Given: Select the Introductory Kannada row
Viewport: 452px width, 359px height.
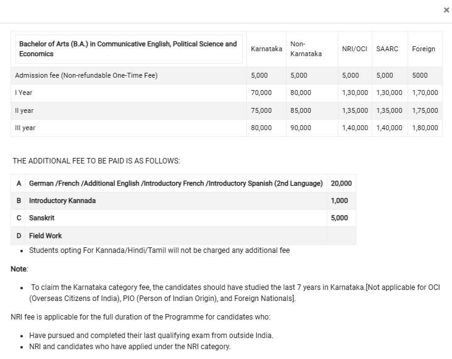Looking at the screenshot, I should coord(62,200).
